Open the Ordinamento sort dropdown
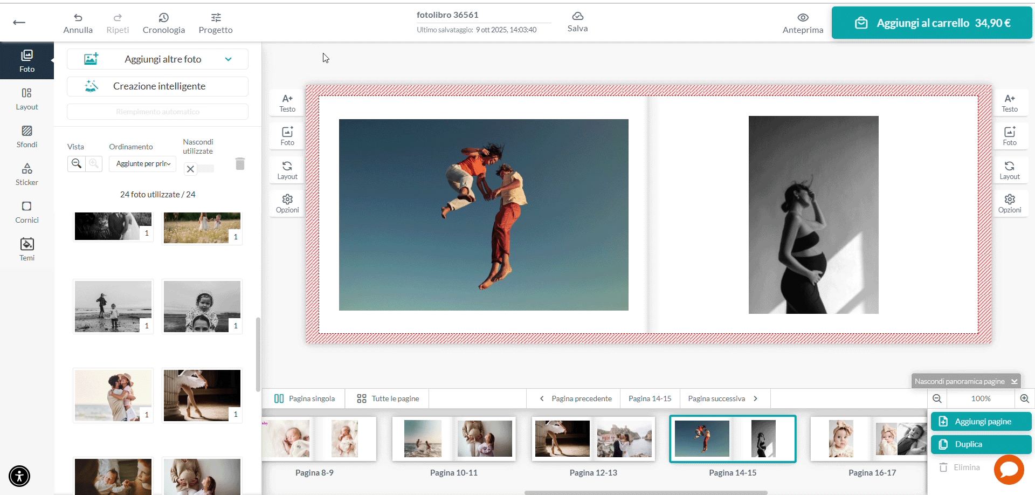The height and width of the screenshot is (495, 1035). tap(143, 163)
